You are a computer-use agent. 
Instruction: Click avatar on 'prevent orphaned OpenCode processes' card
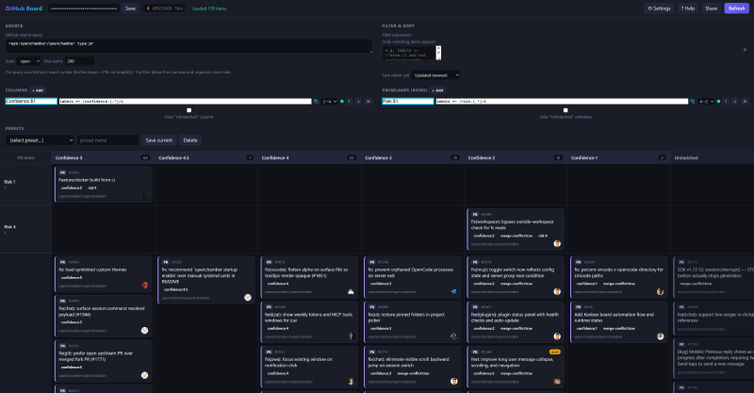coord(453,291)
